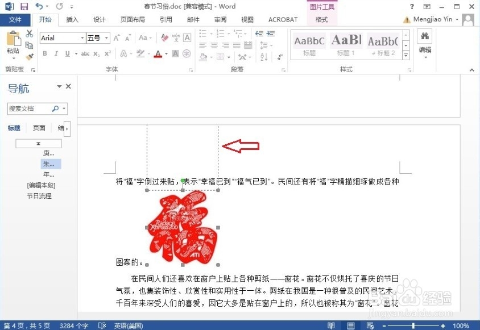Toggle underline formatting
480x330 pixels.
pos(67,53)
